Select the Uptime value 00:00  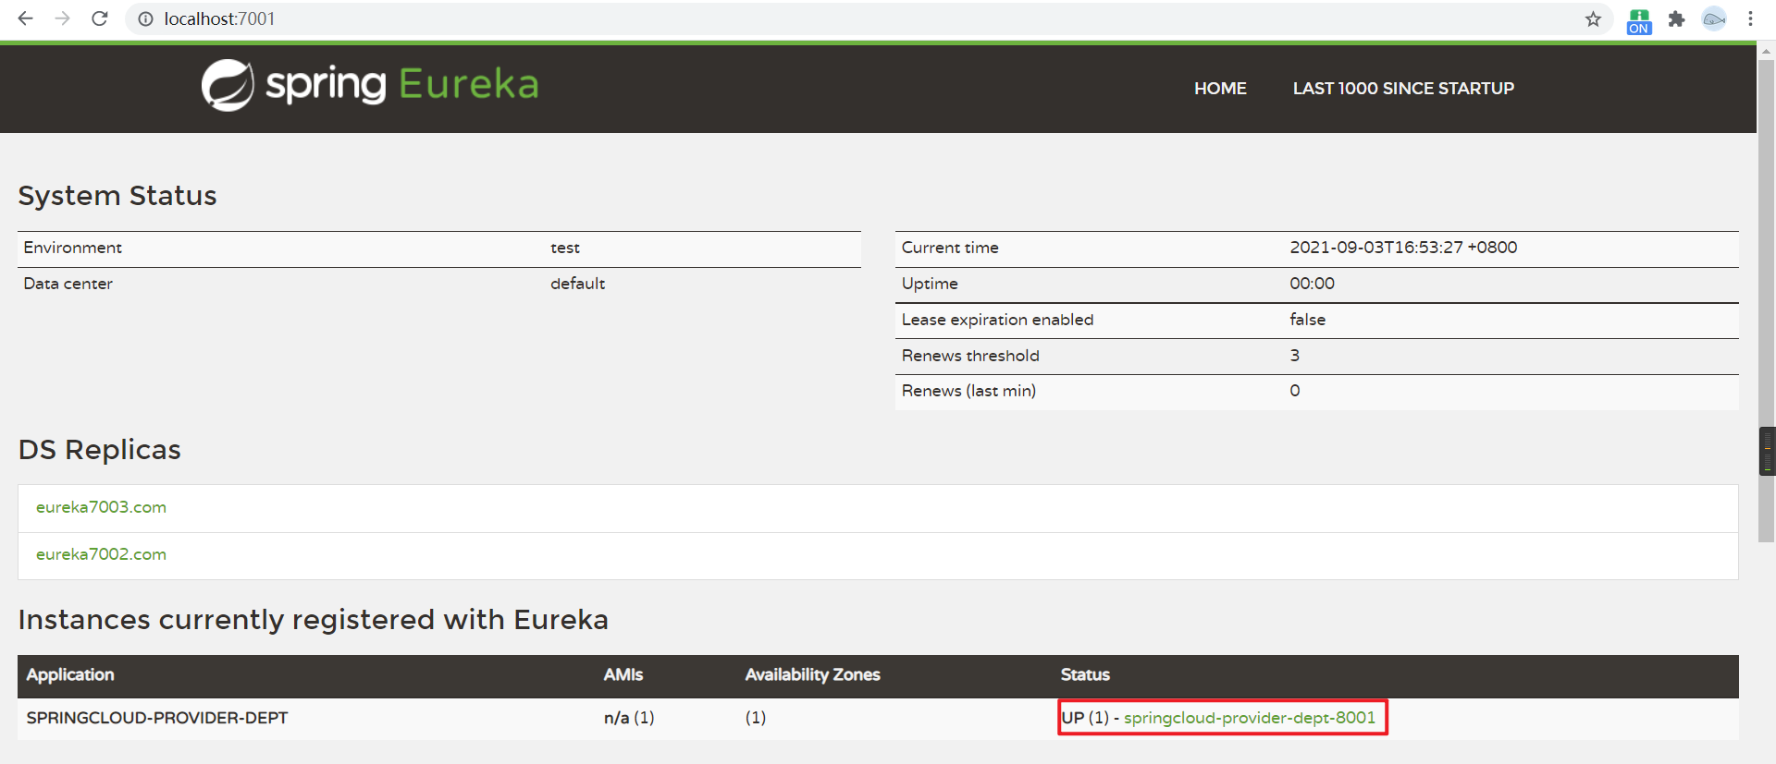[x=1313, y=284]
